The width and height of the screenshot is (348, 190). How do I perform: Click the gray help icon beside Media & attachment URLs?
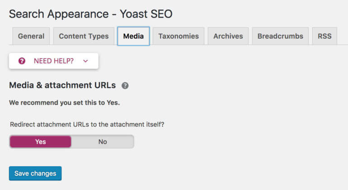125,86
